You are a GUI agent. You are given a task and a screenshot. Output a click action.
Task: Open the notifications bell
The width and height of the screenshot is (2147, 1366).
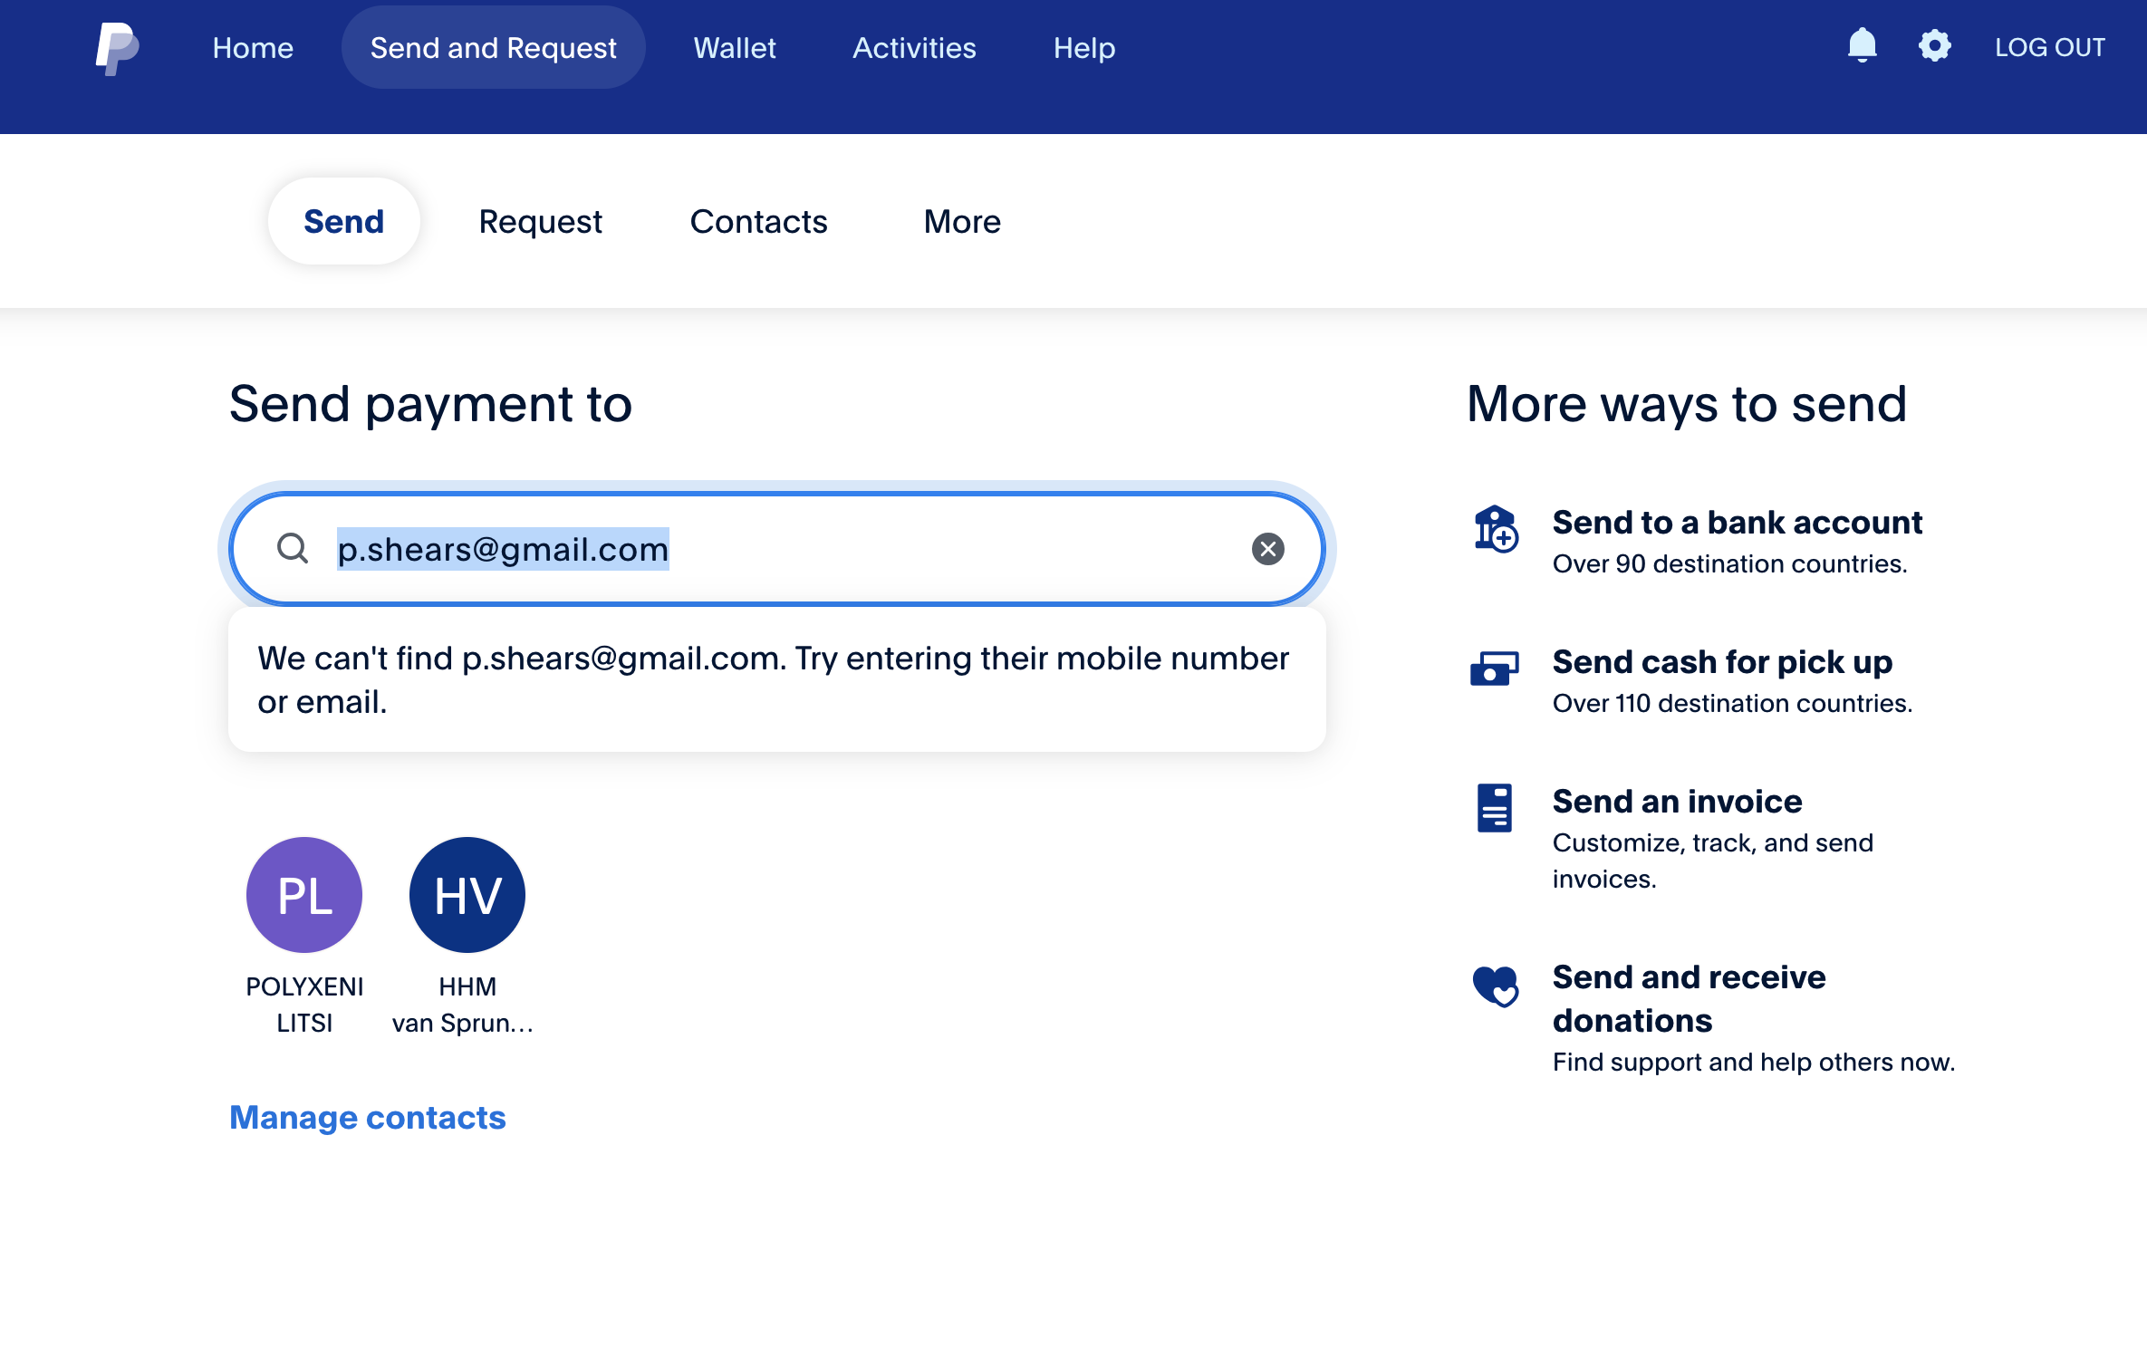coord(1862,45)
